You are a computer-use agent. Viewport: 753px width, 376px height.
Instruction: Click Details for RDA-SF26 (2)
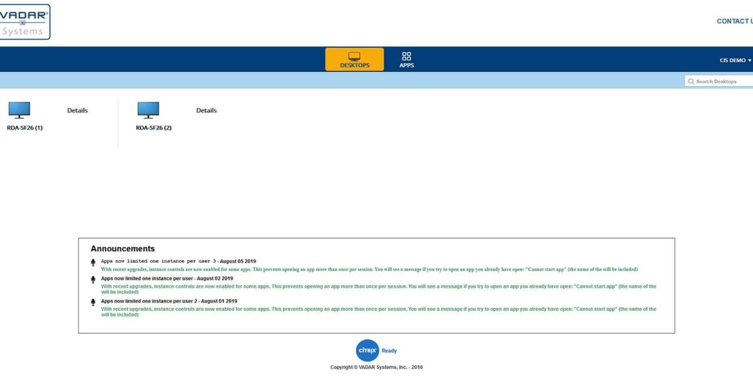pyautogui.click(x=206, y=110)
